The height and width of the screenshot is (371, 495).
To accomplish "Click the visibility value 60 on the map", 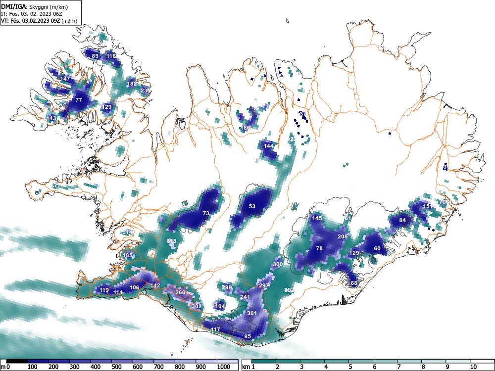I will [377, 248].
